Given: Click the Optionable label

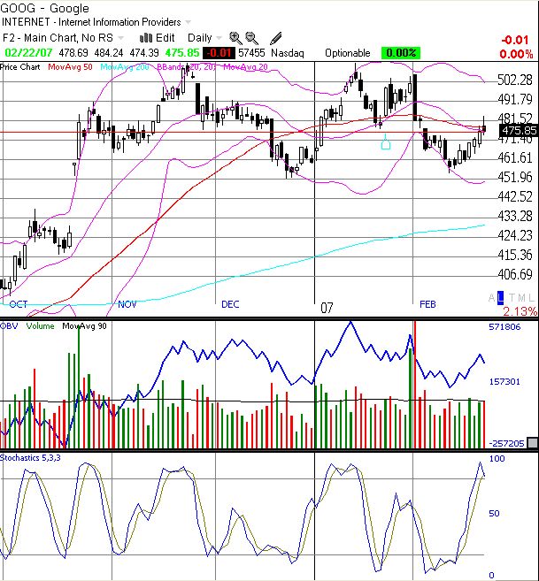Looking at the screenshot, I should click(x=348, y=53).
